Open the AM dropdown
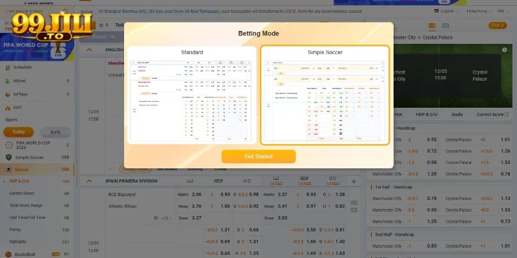The height and width of the screenshot is (258, 517). (503, 11)
